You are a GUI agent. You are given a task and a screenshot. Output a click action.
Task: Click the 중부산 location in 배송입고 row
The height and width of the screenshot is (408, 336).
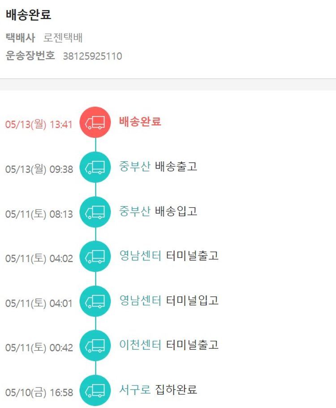(134, 211)
